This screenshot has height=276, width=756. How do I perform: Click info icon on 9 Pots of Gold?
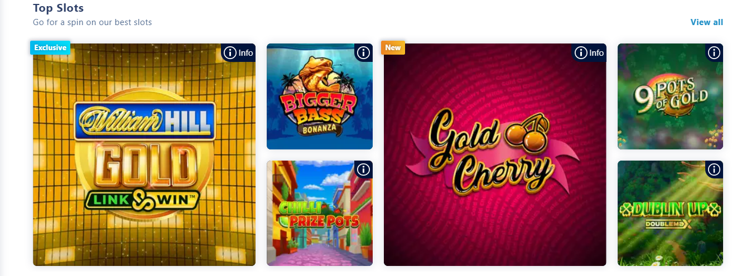tap(714, 53)
